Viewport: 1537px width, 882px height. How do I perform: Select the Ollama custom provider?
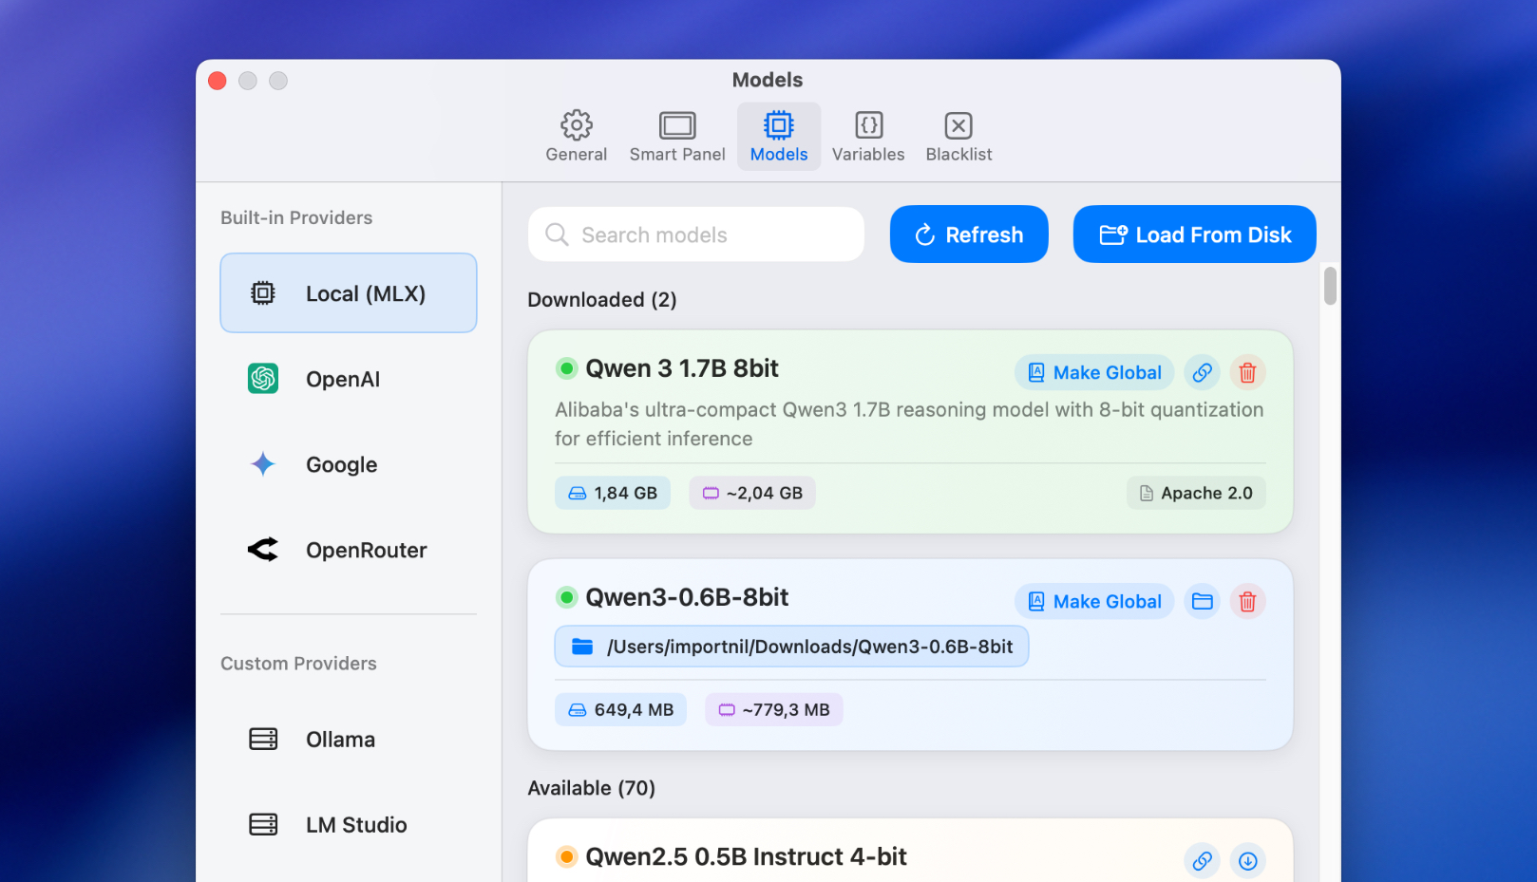coord(349,739)
